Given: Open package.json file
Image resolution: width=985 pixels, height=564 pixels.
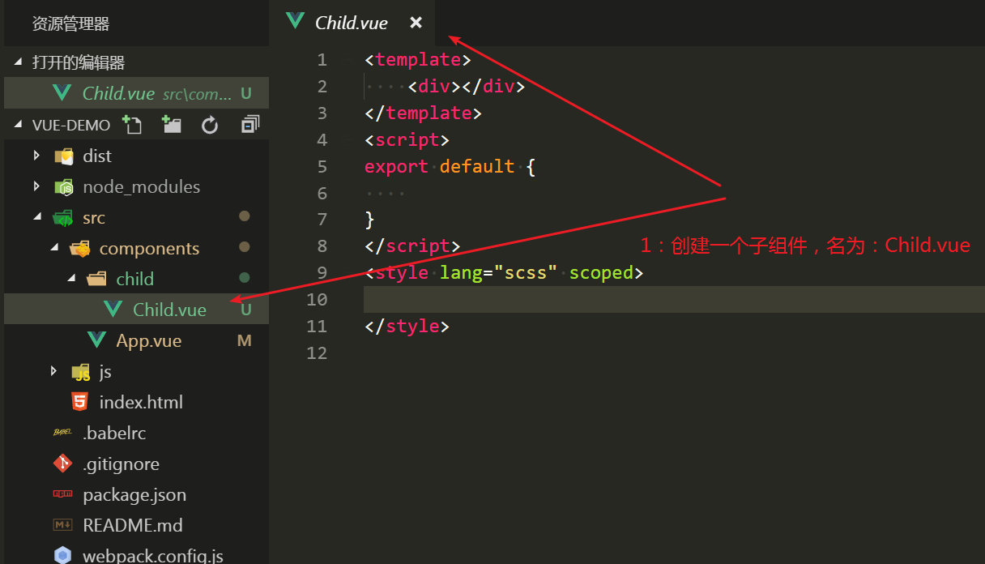Looking at the screenshot, I should pos(136,494).
